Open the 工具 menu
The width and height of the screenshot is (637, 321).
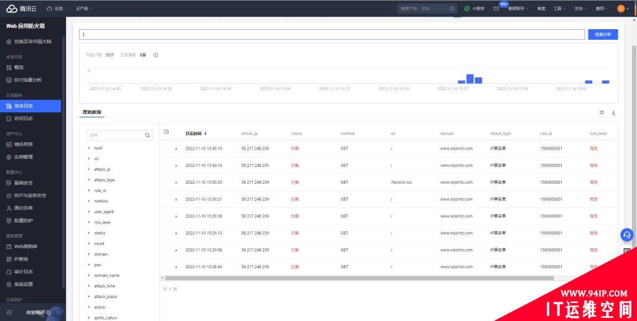559,9
